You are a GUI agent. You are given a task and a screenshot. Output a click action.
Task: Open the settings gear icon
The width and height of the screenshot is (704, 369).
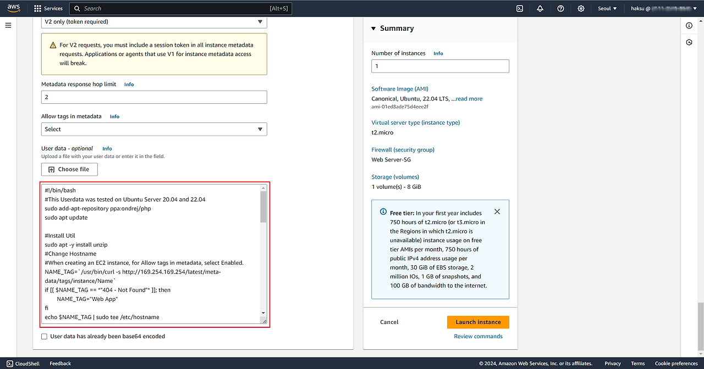(581, 9)
